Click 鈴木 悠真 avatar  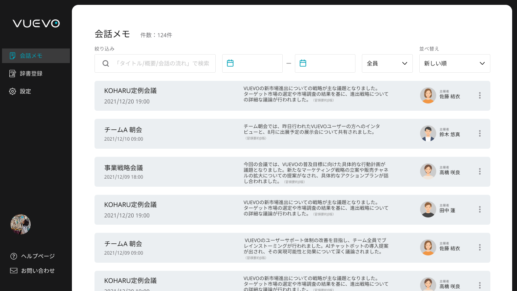(428, 133)
